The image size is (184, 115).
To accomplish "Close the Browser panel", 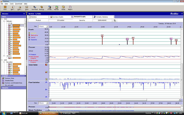I will 24,14.
